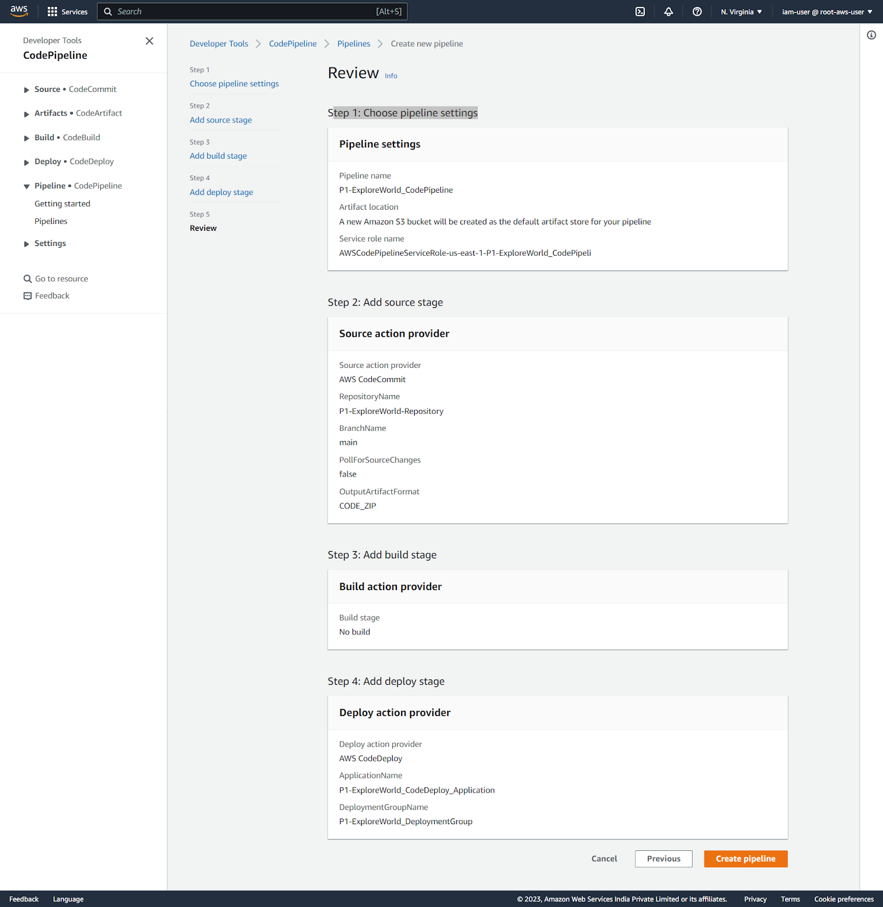This screenshot has width=883, height=907.
Task: Open the Language selector in the footer
Action: pos(68,899)
